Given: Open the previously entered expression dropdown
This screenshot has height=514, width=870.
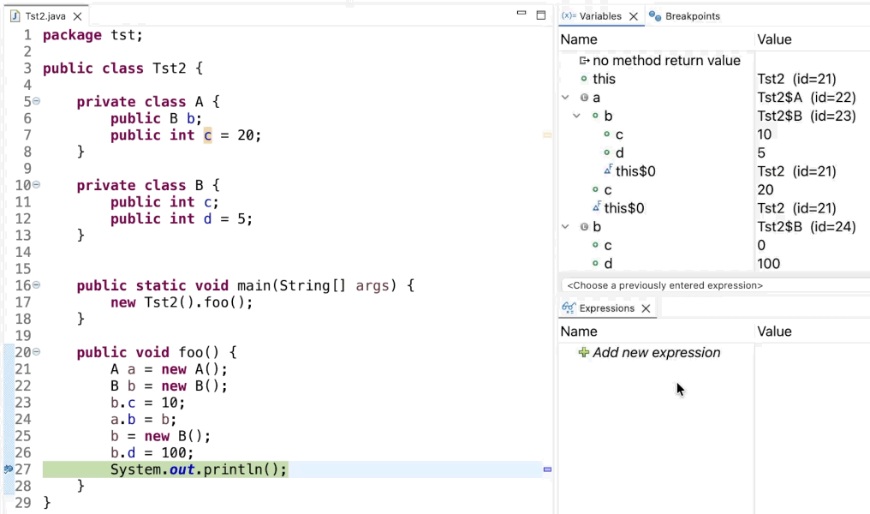Looking at the screenshot, I should tap(716, 285).
